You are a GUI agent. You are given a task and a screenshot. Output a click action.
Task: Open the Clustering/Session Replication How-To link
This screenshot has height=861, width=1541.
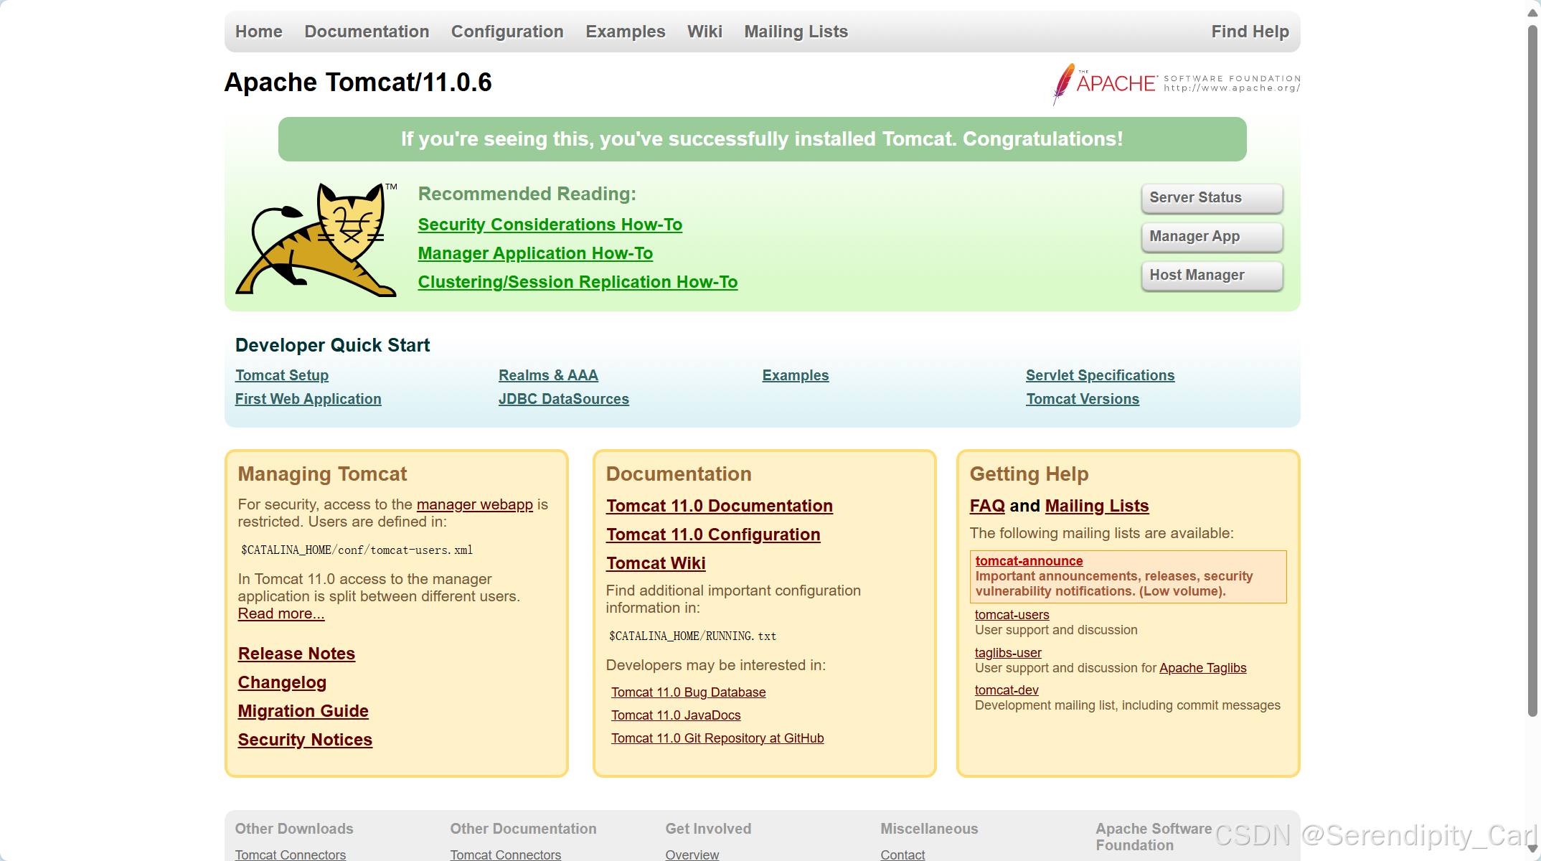coord(578,282)
